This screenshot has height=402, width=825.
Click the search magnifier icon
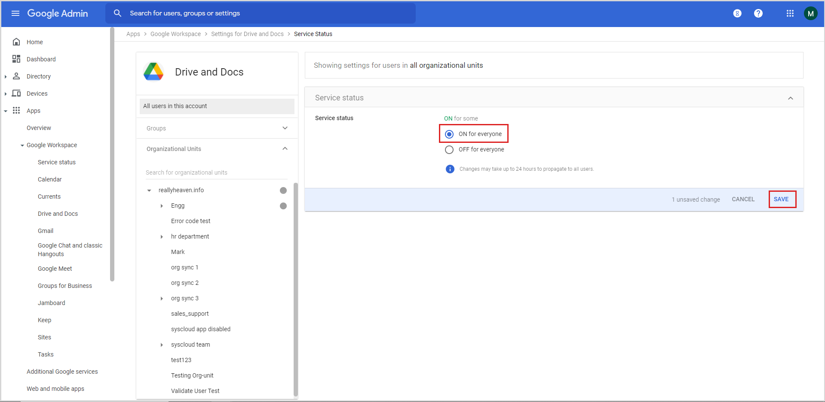(x=117, y=13)
